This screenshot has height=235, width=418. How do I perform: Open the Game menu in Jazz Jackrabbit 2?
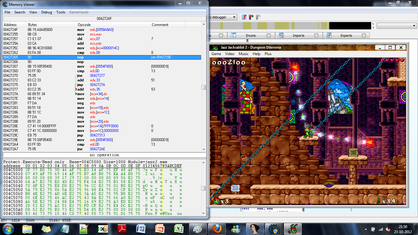point(216,54)
